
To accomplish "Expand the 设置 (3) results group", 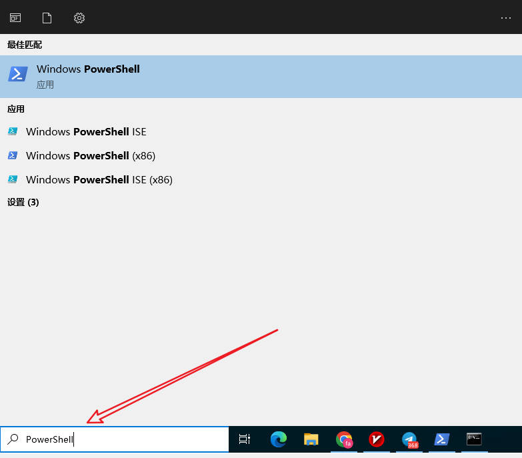I will click(x=23, y=202).
